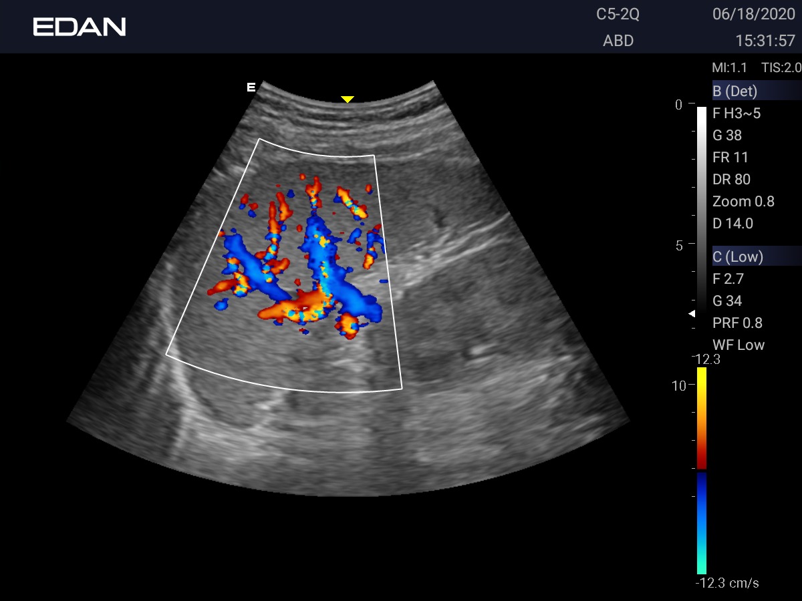Screen dimensions: 802x601
Task: Click the wall filter WF Low setting
Action: click(739, 345)
